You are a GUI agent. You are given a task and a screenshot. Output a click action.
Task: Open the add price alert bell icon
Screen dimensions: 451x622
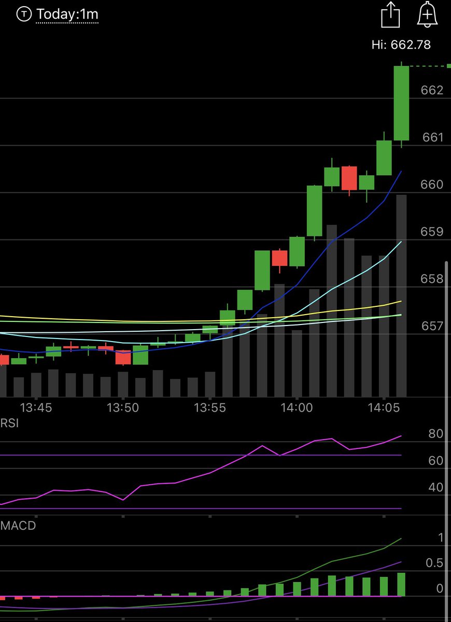click(428, 15)
